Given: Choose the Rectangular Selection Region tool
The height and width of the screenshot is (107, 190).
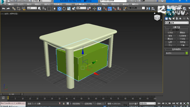Looking at the screenshot, I should click(49, 9).
